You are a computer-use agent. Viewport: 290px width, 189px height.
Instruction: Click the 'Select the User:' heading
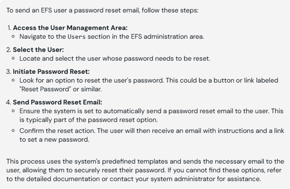click(x=38, y=50)
